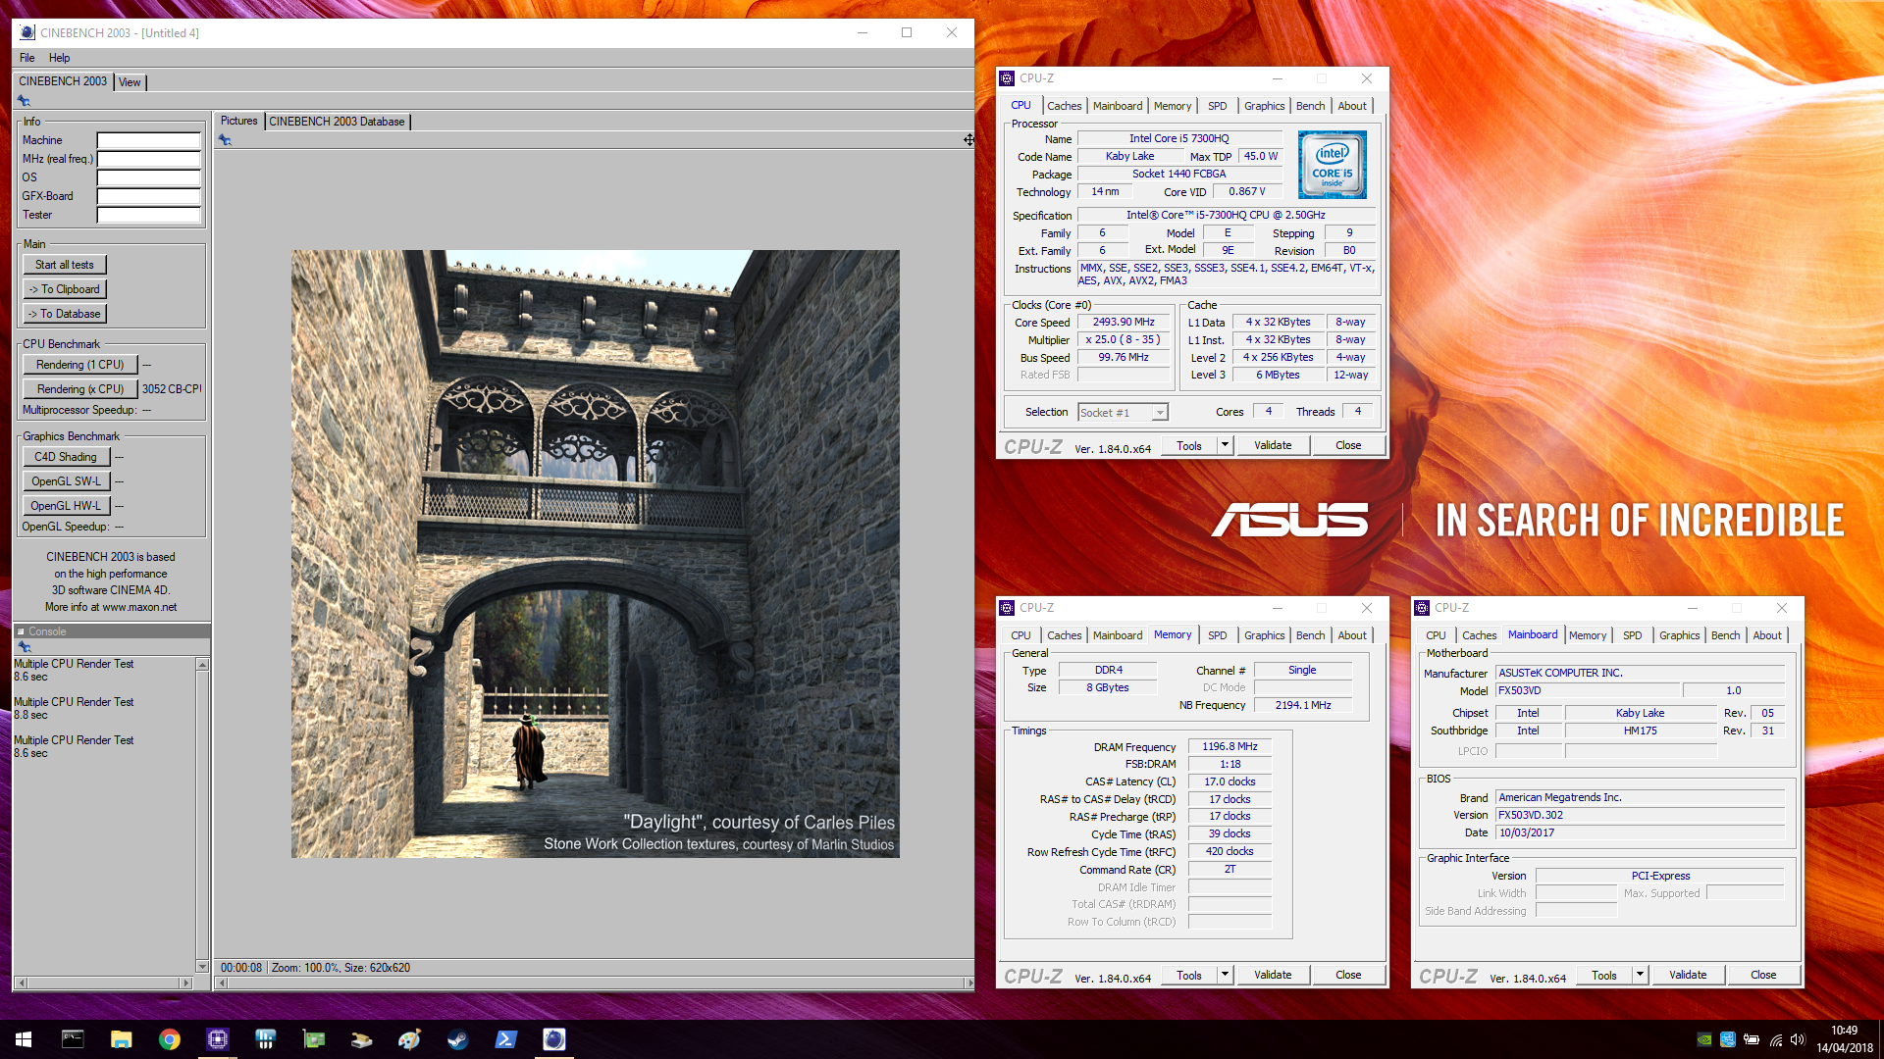Open the CINEBENCH 2003 Database tab
Viewport: 1884px width, 1059px height.
click(337, 122)
